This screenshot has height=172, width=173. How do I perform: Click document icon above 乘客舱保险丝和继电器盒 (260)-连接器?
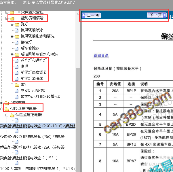(x=16, y=142)
